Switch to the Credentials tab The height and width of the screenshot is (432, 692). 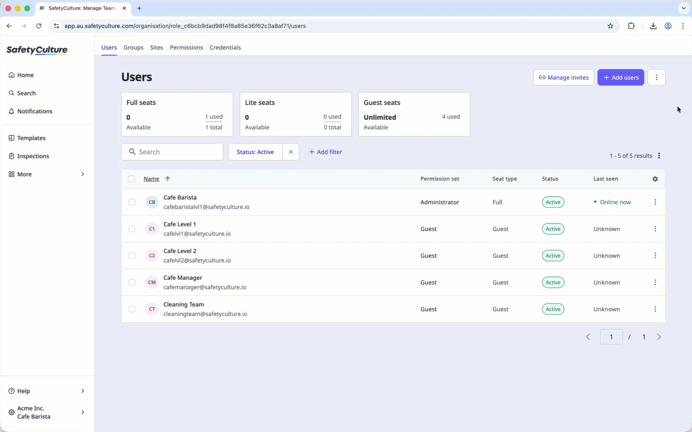tap(225, 47)
